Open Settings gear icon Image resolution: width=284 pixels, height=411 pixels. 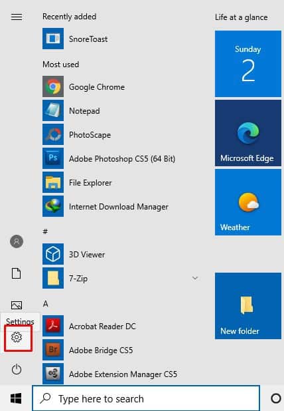(x=17, y=337)
